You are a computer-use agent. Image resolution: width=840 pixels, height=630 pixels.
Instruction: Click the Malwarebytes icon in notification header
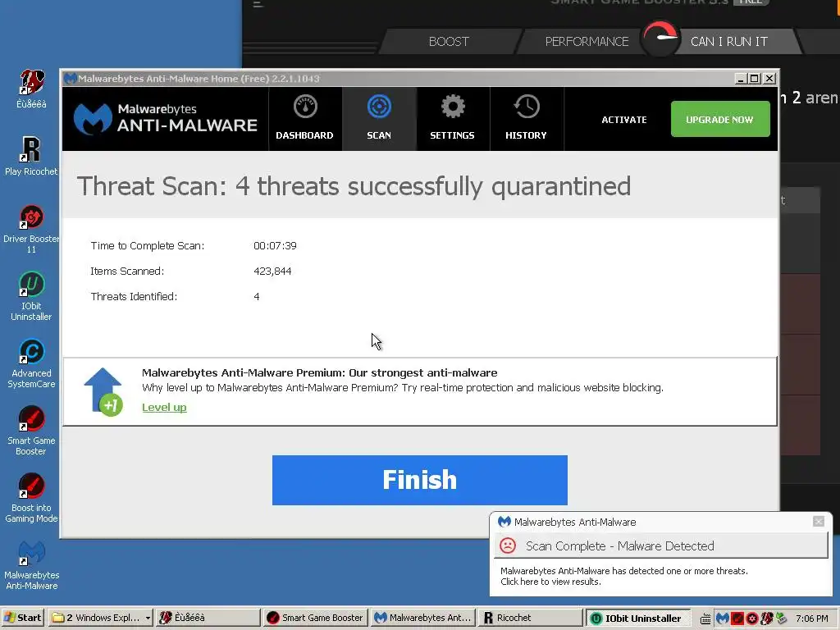pos(504,521)
